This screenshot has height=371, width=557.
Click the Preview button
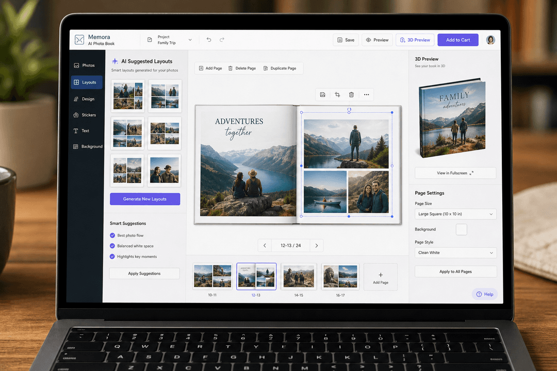[377, 40]
